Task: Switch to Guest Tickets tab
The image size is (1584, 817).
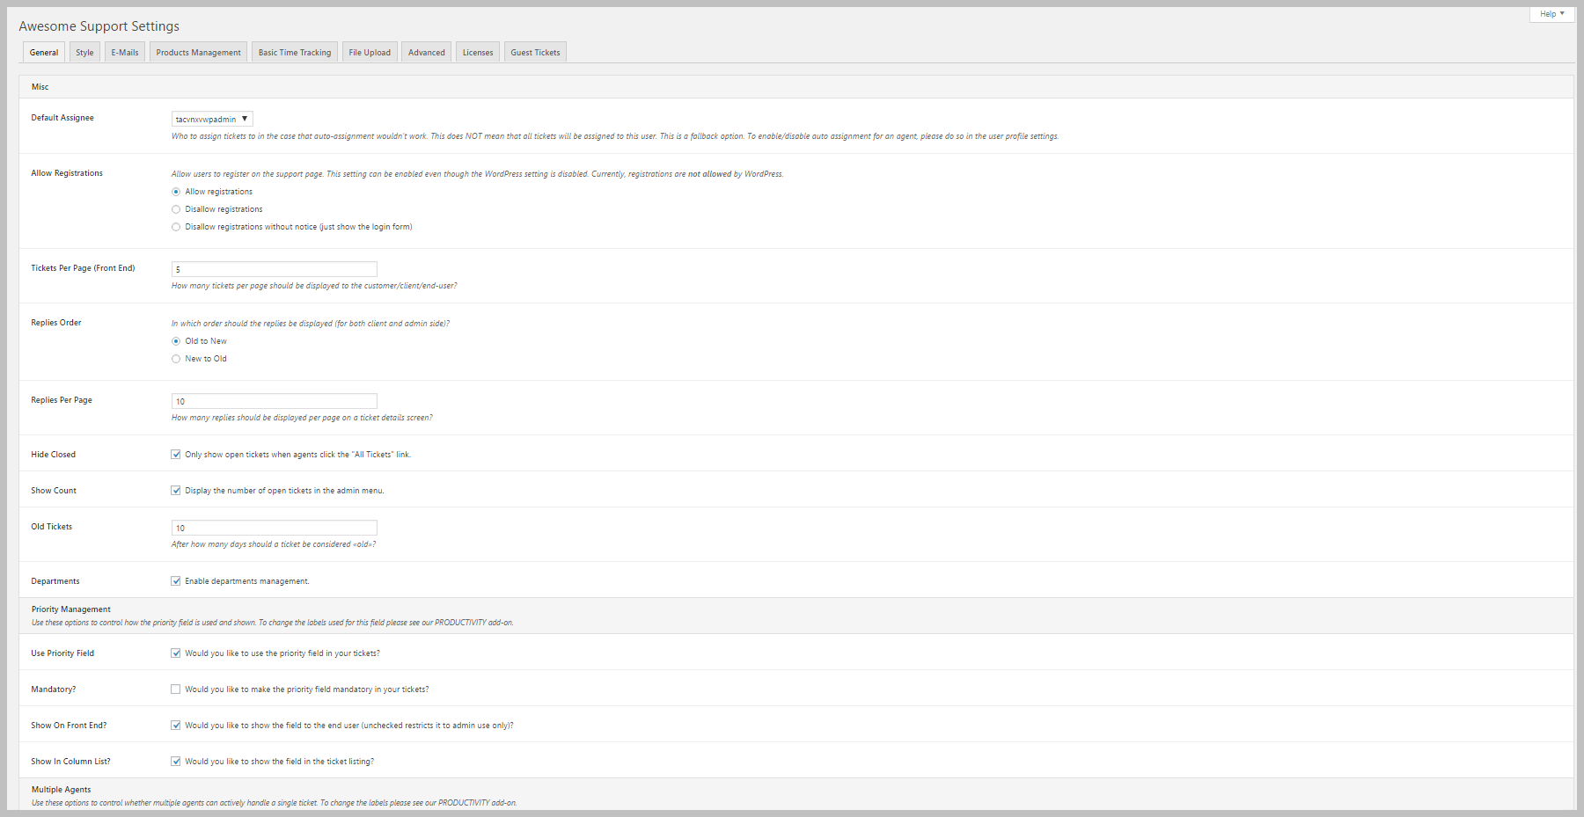Action: click(x=535, y=53)
